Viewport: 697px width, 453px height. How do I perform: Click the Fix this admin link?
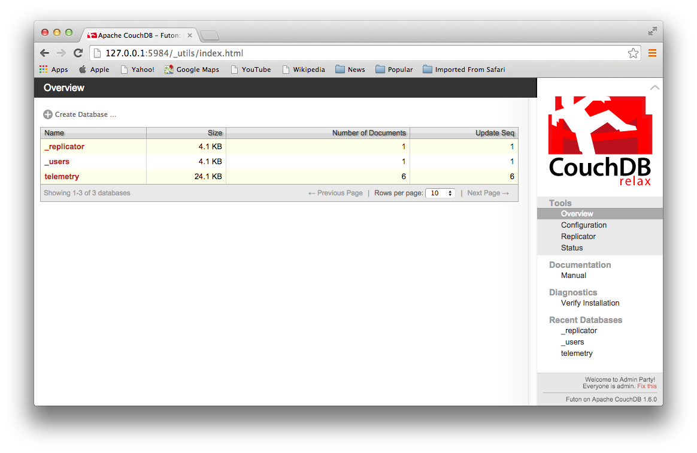pos(647,386)
